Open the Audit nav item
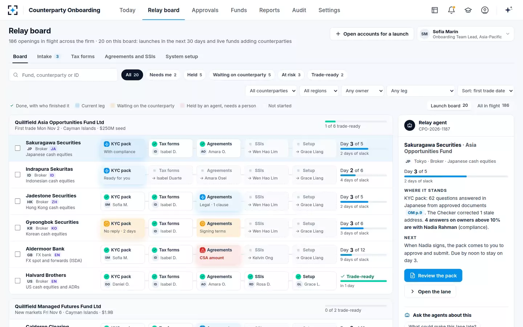 point(299,10)
